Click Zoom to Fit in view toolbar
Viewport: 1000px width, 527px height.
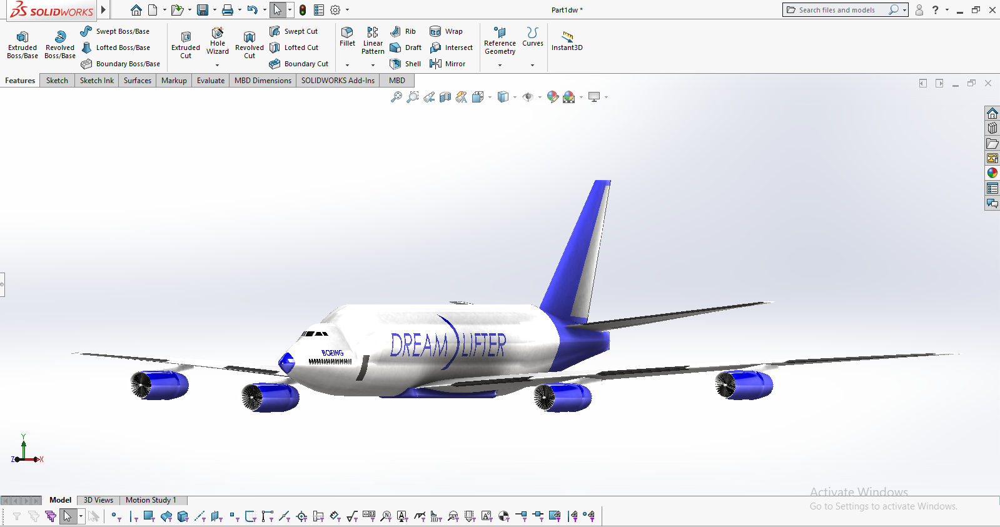pos(396,97)
